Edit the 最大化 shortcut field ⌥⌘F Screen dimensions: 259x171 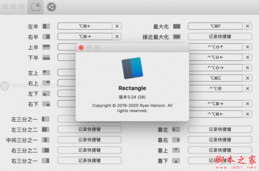pyautogui.click(x=215, y=26)
